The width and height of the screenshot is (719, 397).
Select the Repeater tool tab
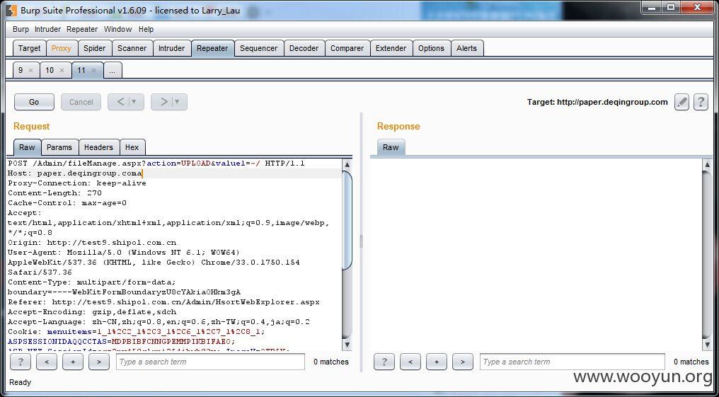coord(212,48)
